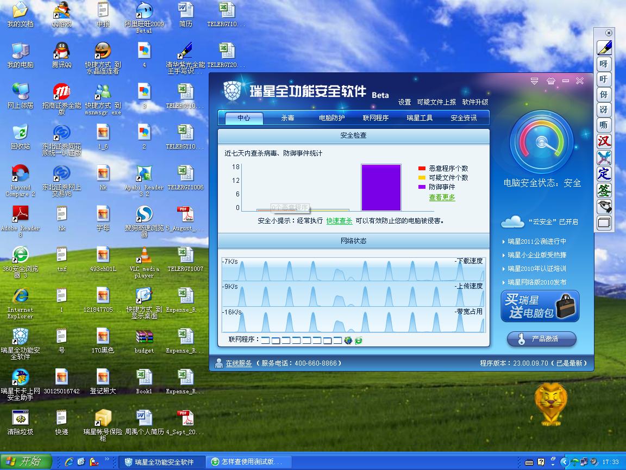
Task: Click the globe icon in 联网程序 row
Action: pos(348,340)
